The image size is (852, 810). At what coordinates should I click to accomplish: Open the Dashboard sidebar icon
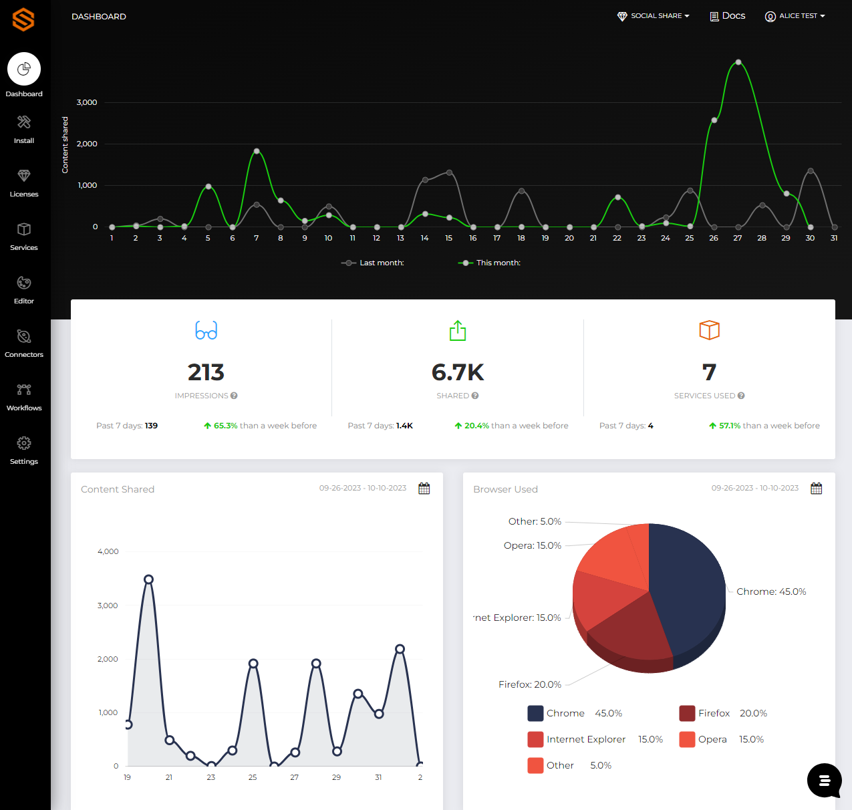pos(24,69)
